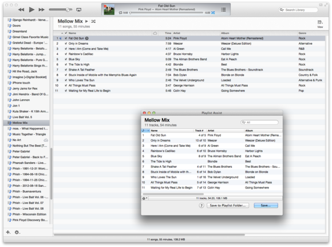Play the Mellow Mix playlist via header arrow
This screenshot has height=247, width=332.
click(86, 21)
